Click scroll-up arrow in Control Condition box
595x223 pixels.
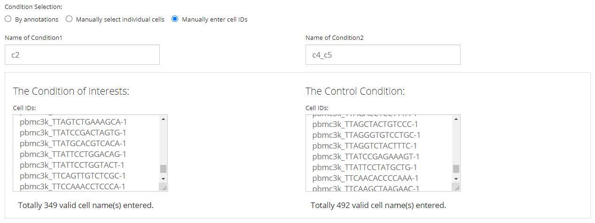click(x=456, y=119)
